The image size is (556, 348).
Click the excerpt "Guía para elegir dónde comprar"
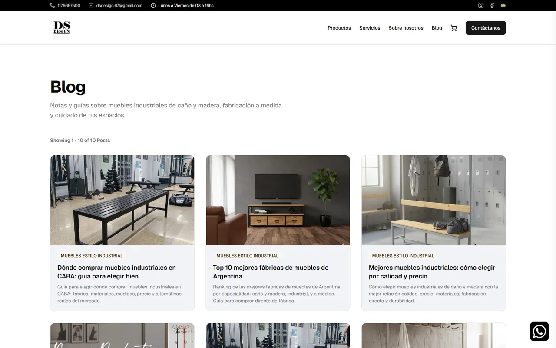[119, 294]
